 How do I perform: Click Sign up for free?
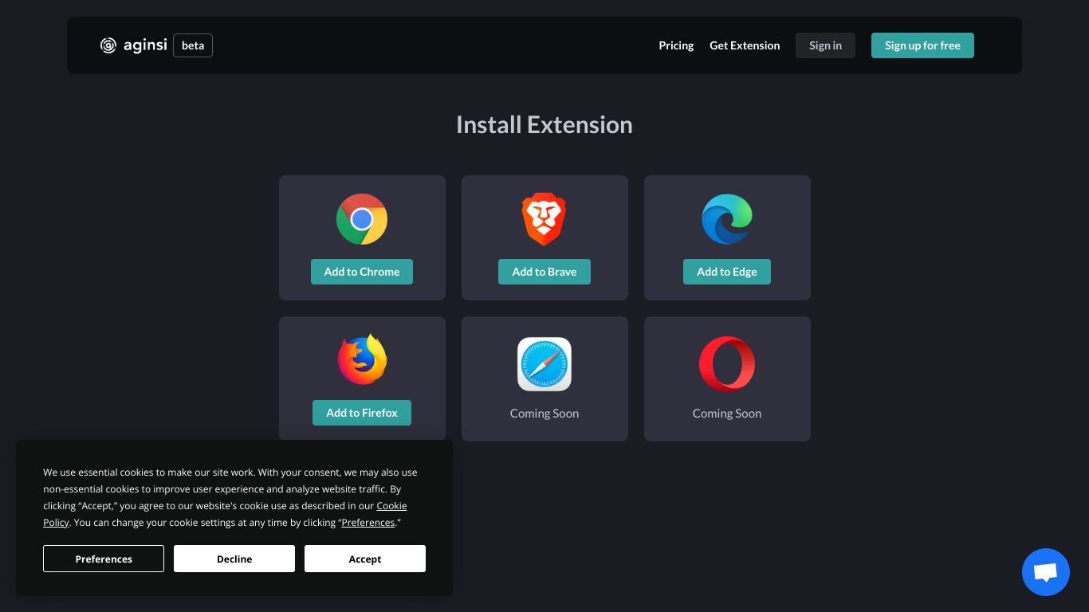(x=922, y=45)
